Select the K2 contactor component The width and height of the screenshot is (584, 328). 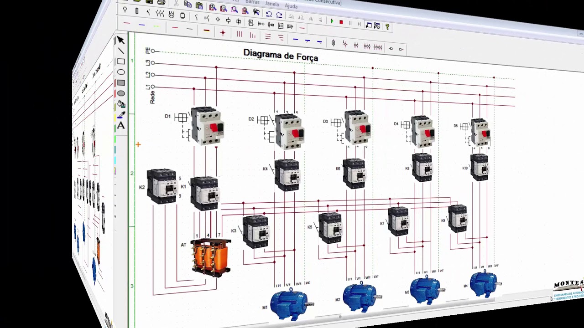coord(162,186)
